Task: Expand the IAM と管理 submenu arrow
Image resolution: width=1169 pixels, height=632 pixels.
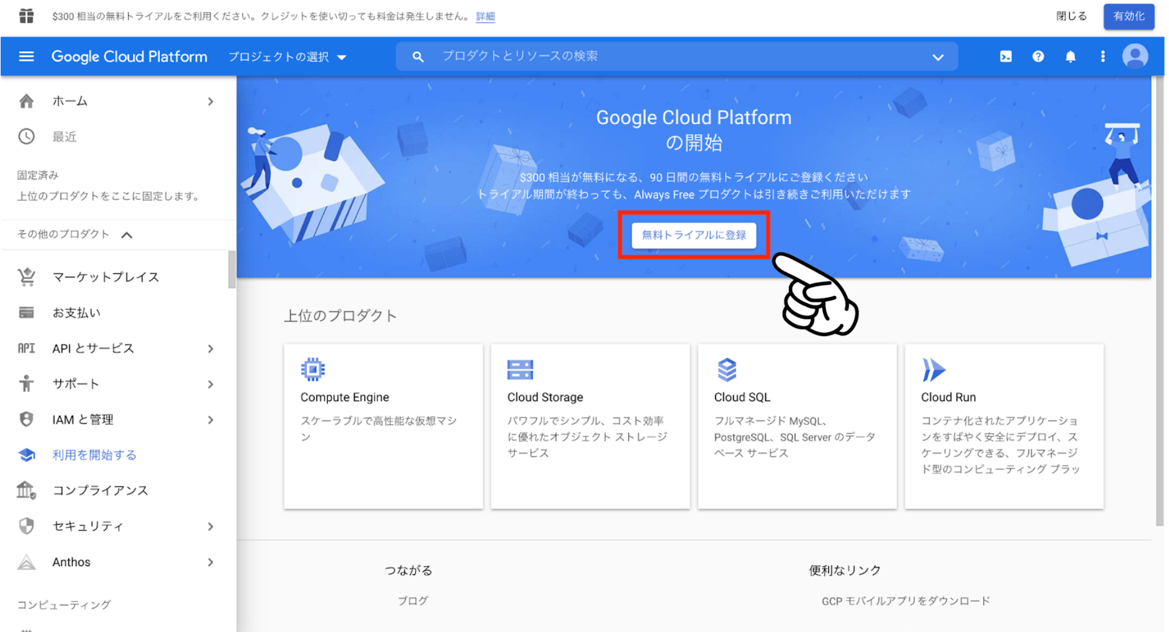Action: pos(211,419)
